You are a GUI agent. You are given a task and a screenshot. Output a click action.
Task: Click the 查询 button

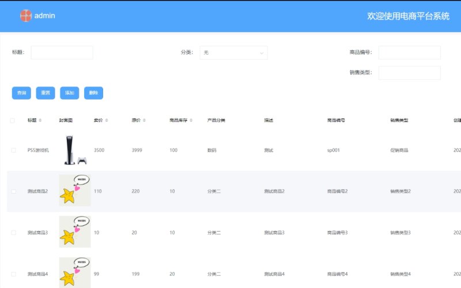click(x=21, y=93)
